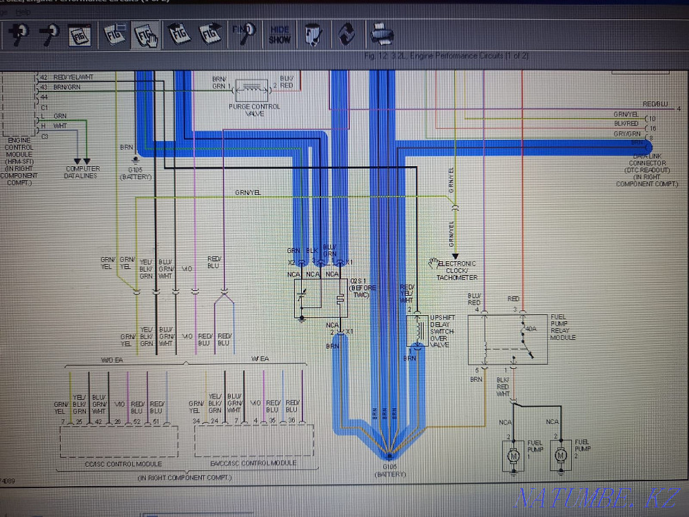Click the "O2S 1 (BEFORE TWC)" label
The width and height of the screenshot is (689, 517).
coord(362,287)
